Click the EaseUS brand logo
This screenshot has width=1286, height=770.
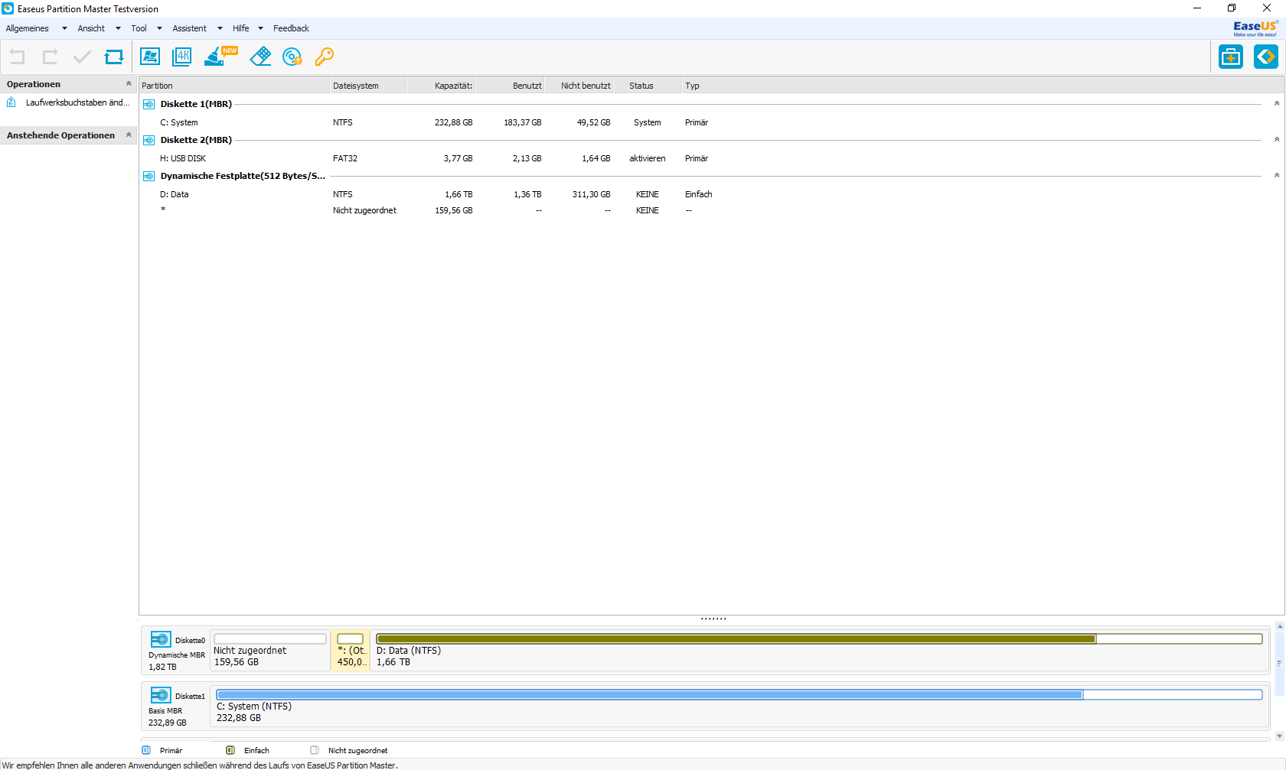point(1255,28)
